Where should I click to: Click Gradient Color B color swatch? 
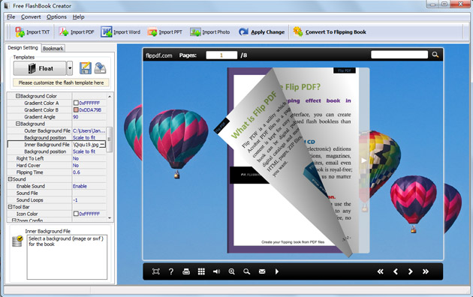(x=76, y=110)
